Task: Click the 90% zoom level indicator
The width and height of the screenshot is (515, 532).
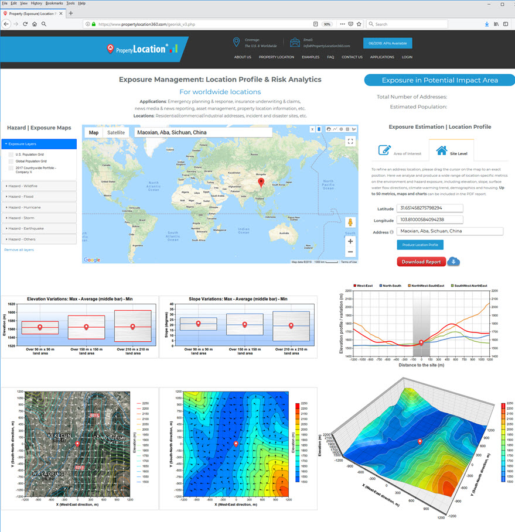Action: point(327,24)
